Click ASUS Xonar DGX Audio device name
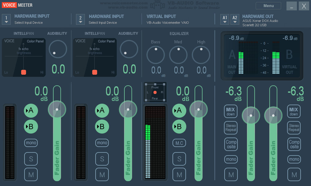The width and height of the screenshot is (311, 186). click(x=260, y=21)
